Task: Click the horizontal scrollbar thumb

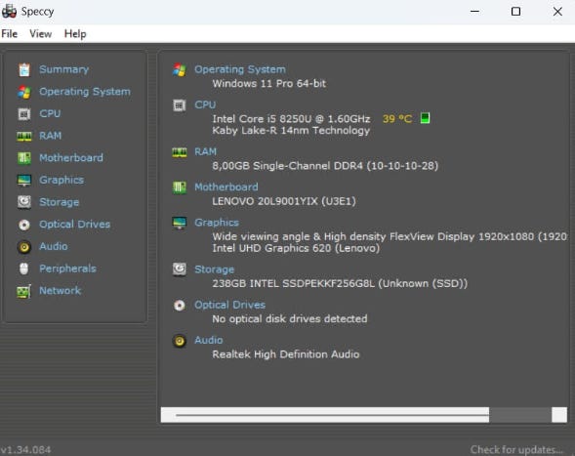Action: [325, 415]
